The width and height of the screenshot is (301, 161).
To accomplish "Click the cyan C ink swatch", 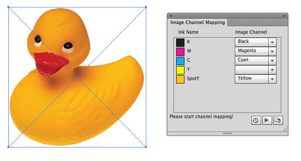I will [180, 61].
